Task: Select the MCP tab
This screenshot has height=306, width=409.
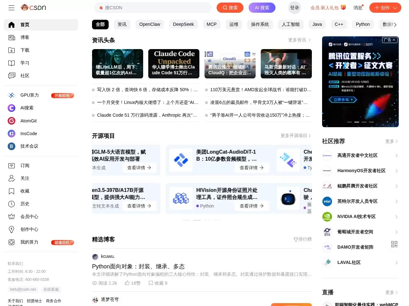Action: [x=212, y=24]
